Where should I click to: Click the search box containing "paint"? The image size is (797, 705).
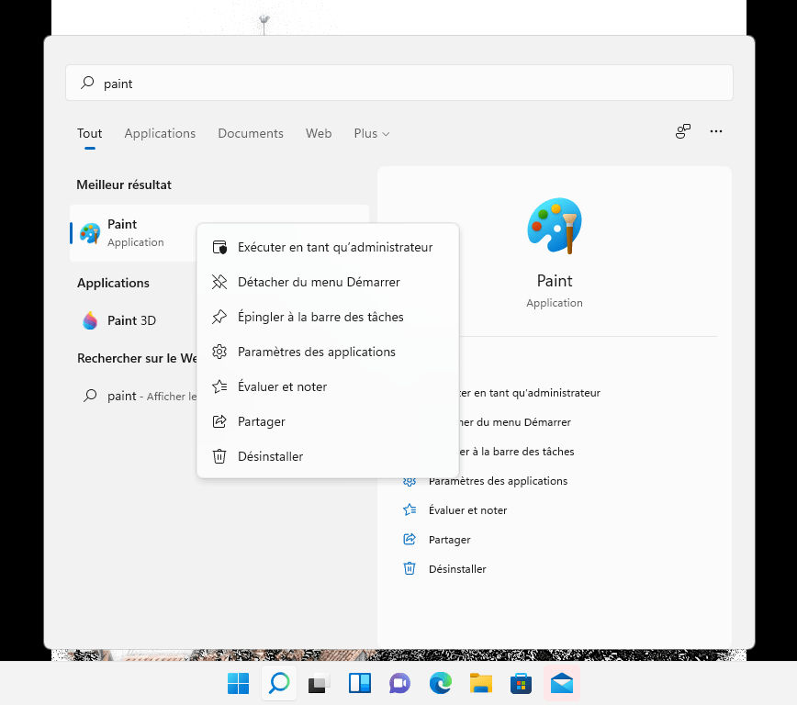[x=398, y=84]
